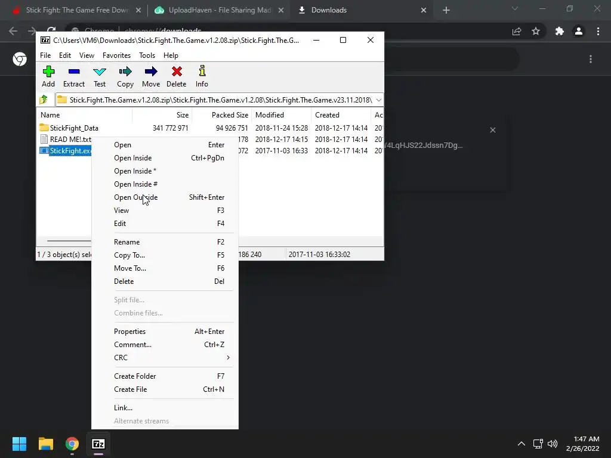The height and width of the screenshot is (458, 611).
Task: Choose Delete in context menu
Action: click(165, 281)
